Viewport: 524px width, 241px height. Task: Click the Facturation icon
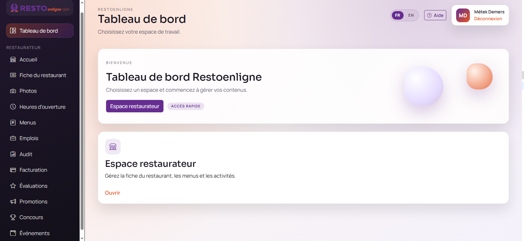13,170
